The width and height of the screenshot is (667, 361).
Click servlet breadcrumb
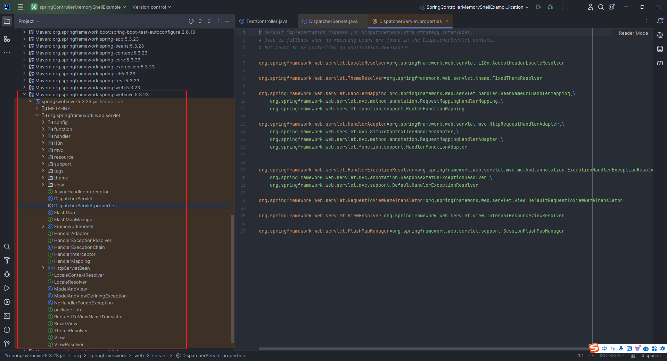point(159,356)
